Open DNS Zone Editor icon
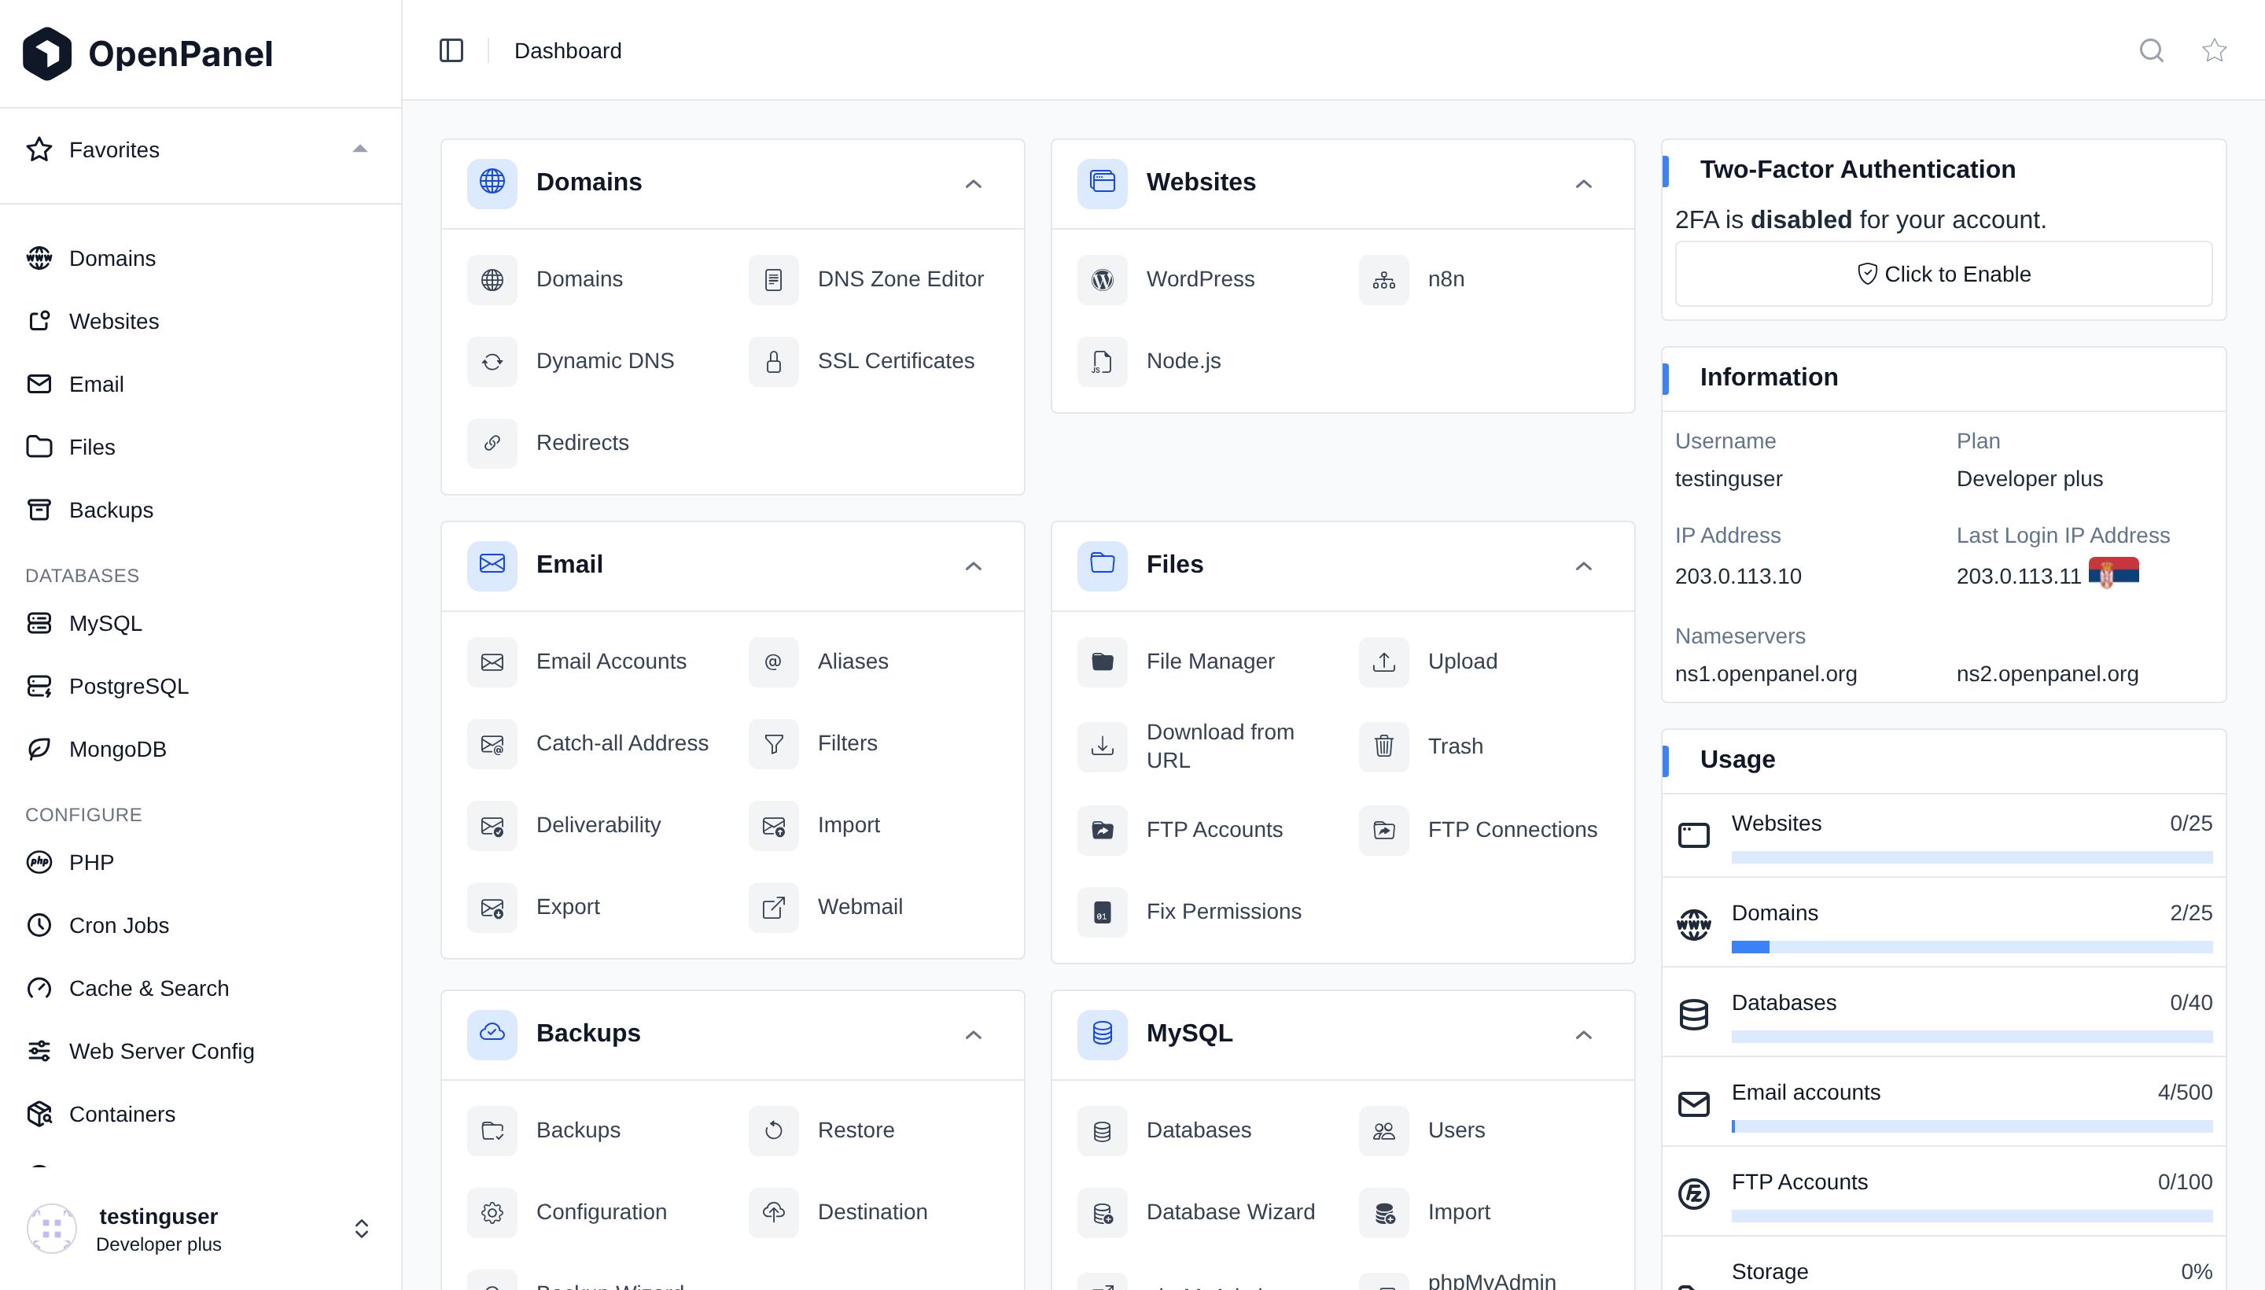Image resolution: width=2265 pixels, height=1290 pixels. pyautogui.click(x=773, y=280)
